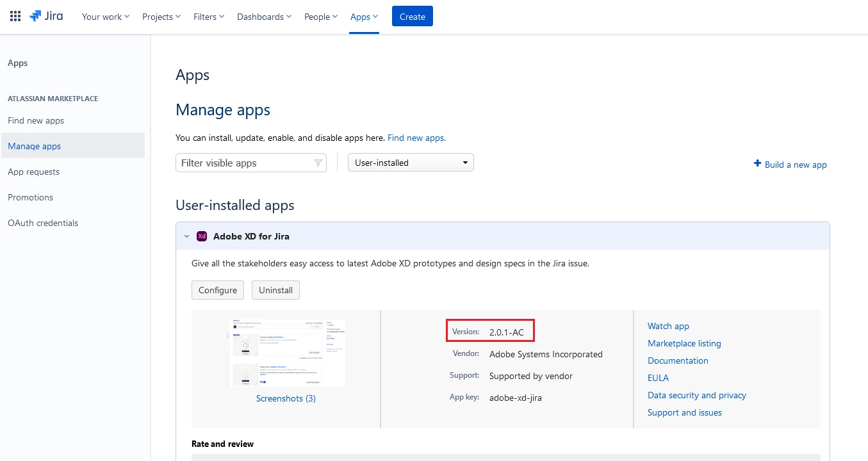The height and width of the screenshot is (461, 868).
Task: Open the Marketplace listing link
Action: click(x=684, y=343)
